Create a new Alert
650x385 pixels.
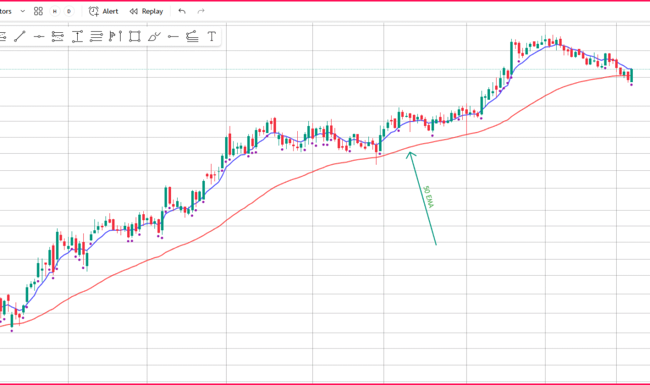coord(104,11)
